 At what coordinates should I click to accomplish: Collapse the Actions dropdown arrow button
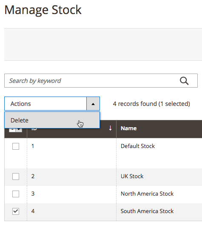tap(93, 104)
